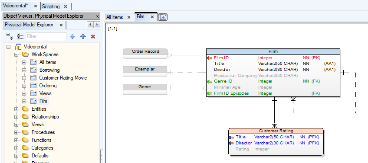Viewport: 368px width, 163px height.
Task: Add a new workspace tab icon
Action: click(163, 17)
